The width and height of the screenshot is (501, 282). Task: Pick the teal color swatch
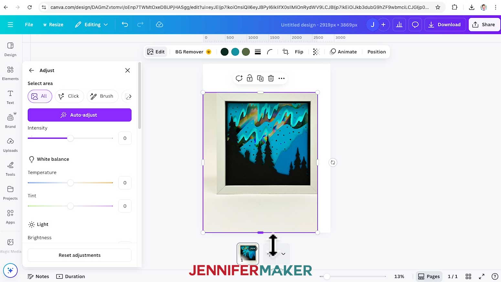pos(235,52)
